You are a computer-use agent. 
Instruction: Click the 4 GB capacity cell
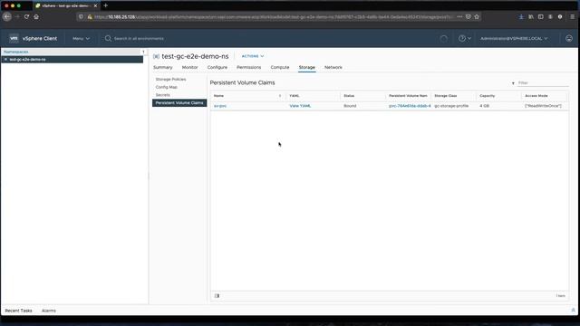pos(484,106)
